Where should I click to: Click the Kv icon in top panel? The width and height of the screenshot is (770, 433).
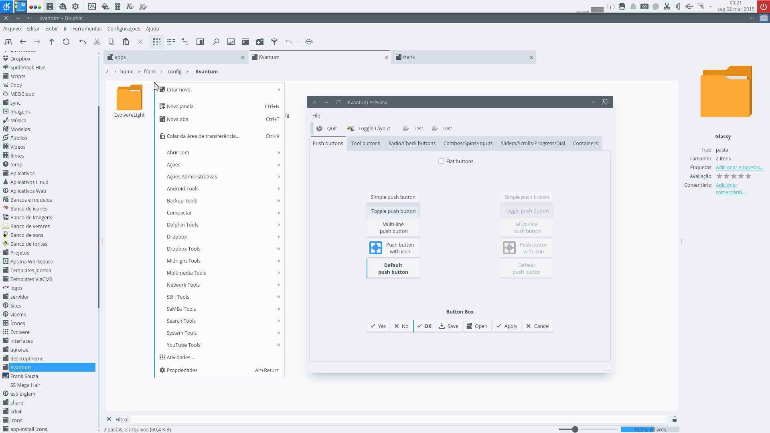coord(130,6)
